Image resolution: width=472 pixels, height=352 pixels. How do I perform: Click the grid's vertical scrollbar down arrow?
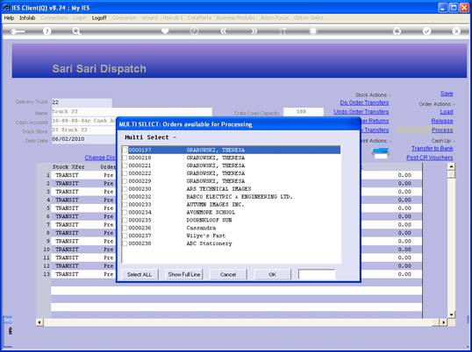point(451,314)
